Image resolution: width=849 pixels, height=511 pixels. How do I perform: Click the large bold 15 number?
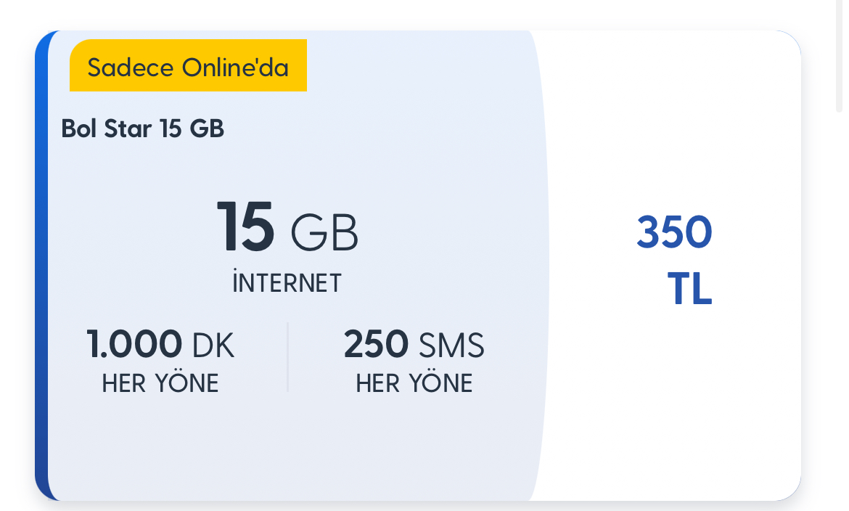[245, 226]
